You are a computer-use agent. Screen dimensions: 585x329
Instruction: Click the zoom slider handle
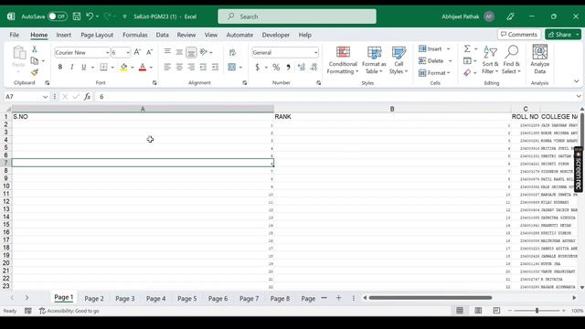pyautogui.click(x=537, y=311)
